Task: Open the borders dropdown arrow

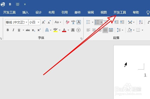Action: (x=142, y=30)
